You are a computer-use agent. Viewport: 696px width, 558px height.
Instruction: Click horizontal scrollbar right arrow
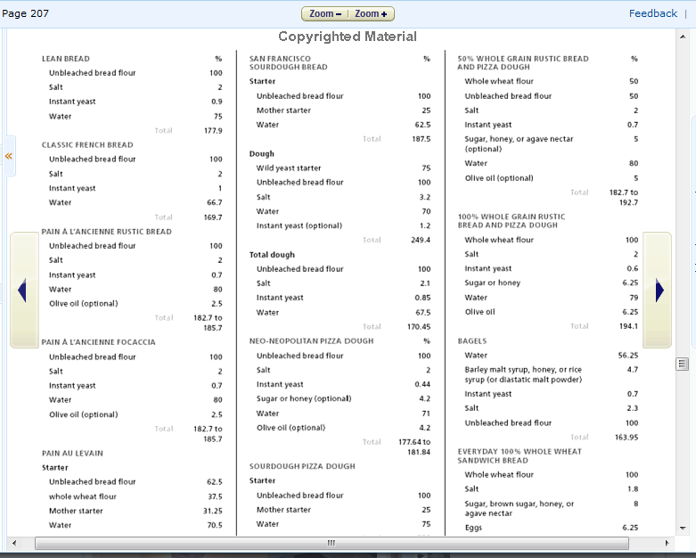(x=667, y=543)
